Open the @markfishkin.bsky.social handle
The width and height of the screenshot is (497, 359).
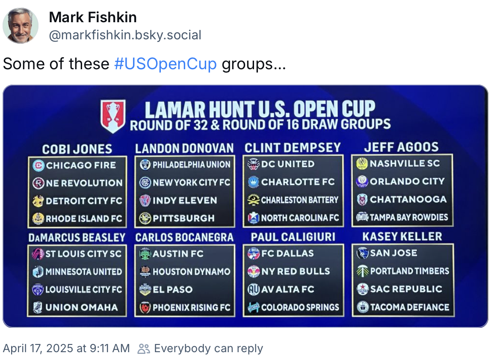click(125, 35)
